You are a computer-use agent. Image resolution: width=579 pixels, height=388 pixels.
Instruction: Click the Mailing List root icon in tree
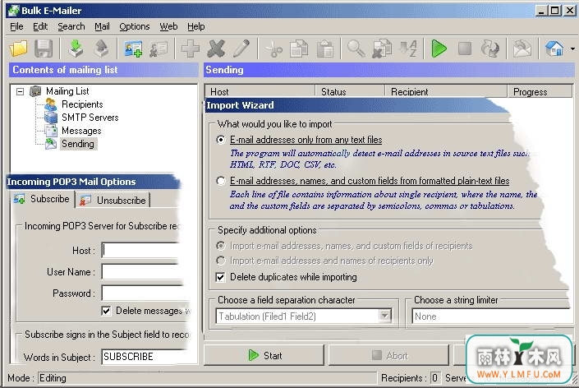coord(35,91)
